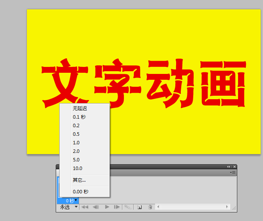Open the animation panel flyout menu
Image resolution: width=263 pixels, height=221 pixels.
233,172
